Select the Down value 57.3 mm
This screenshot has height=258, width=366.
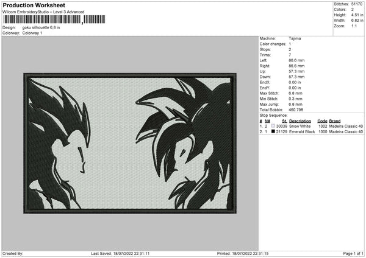pyautogui.click(x=296, y=77)
